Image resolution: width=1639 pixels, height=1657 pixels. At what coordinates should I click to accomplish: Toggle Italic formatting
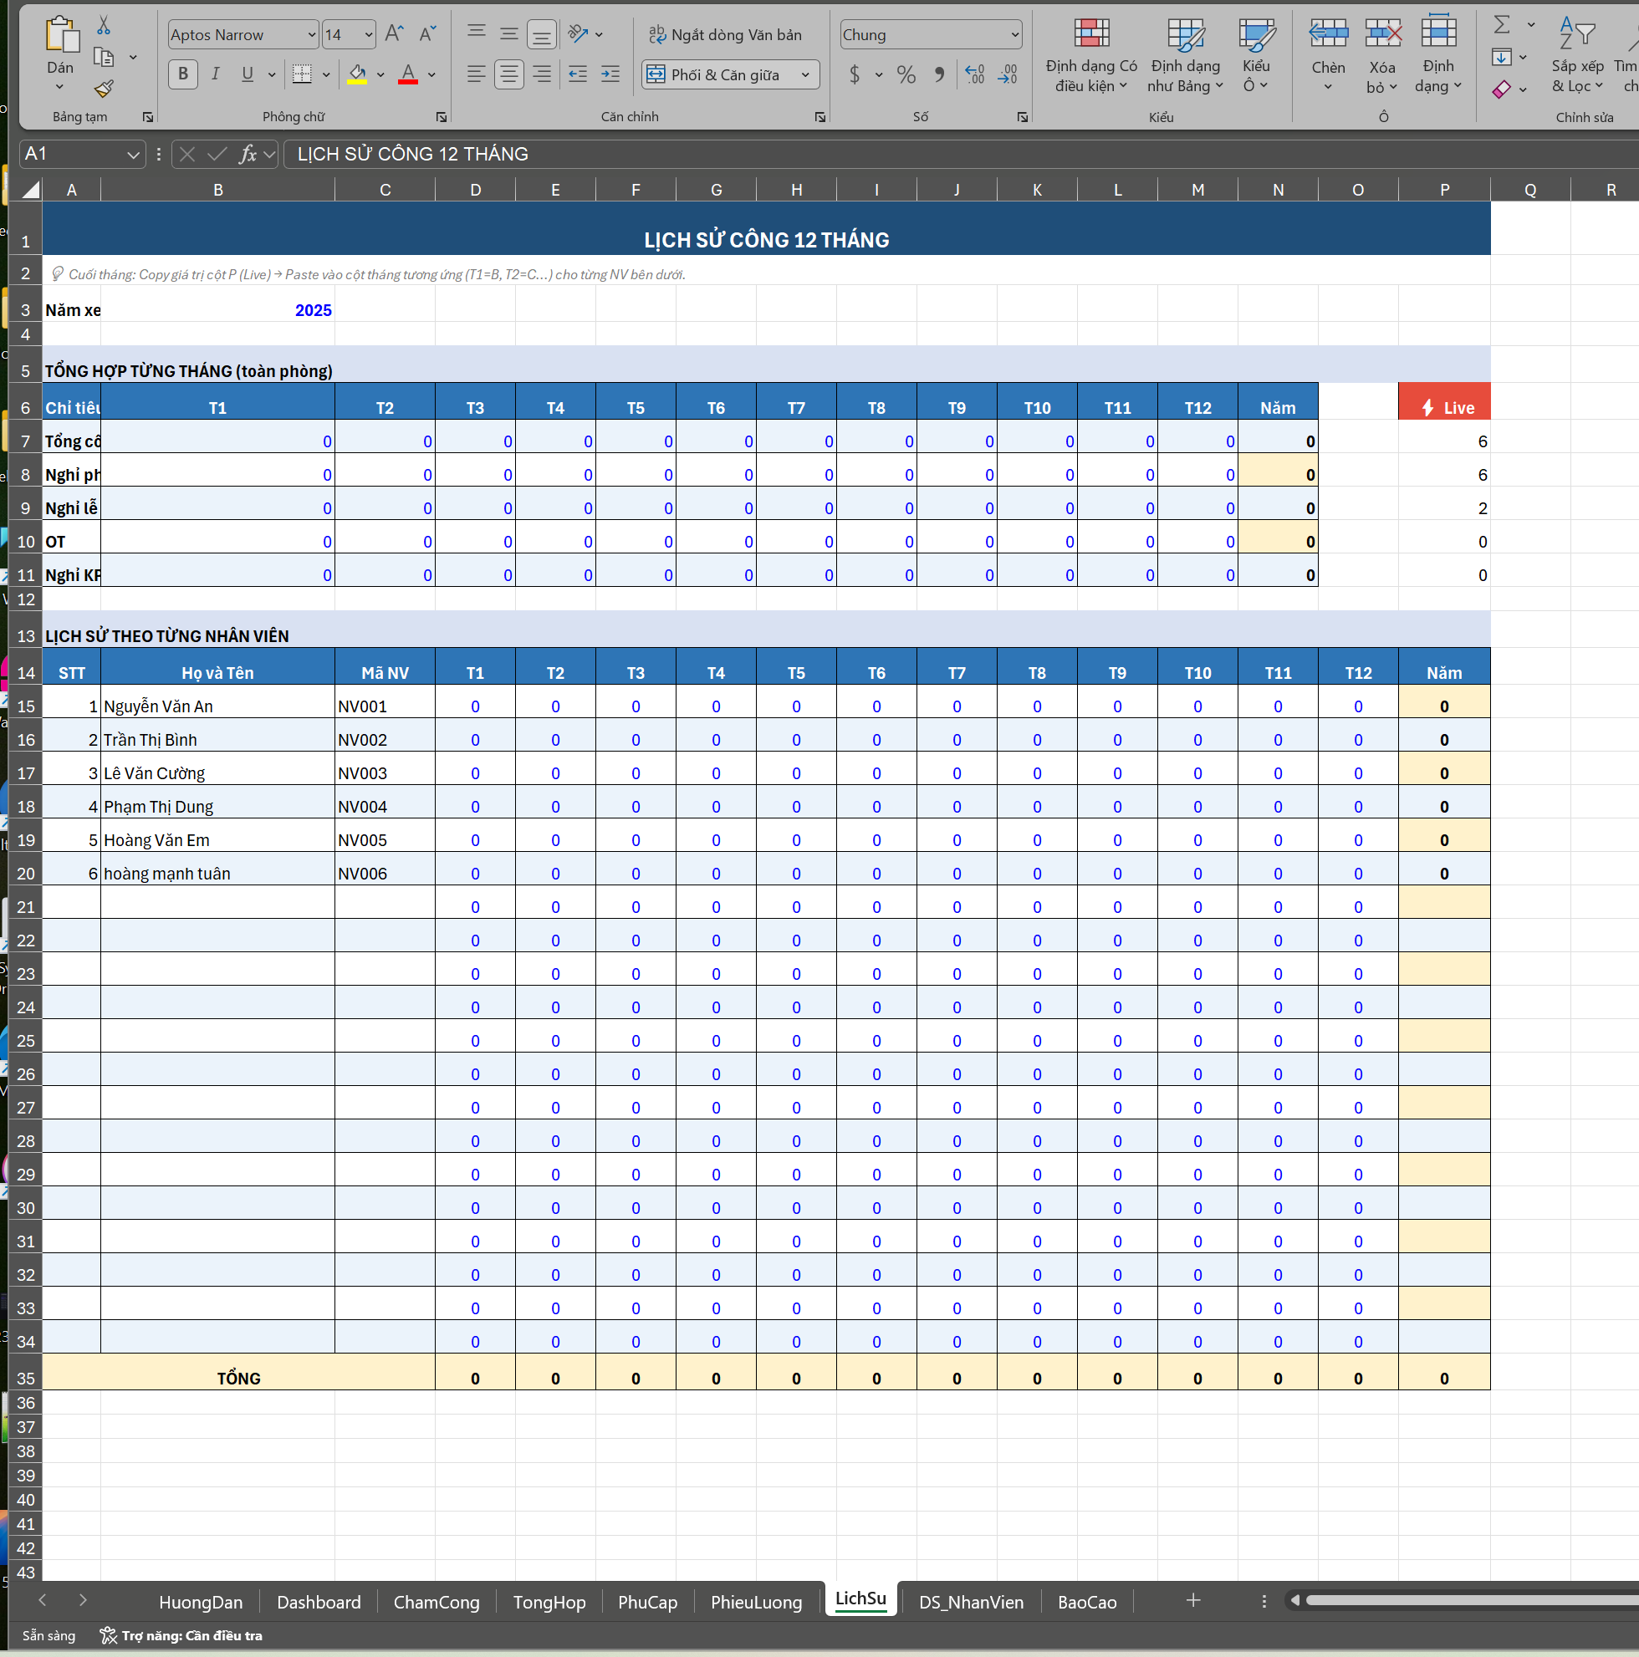point(215,74)
